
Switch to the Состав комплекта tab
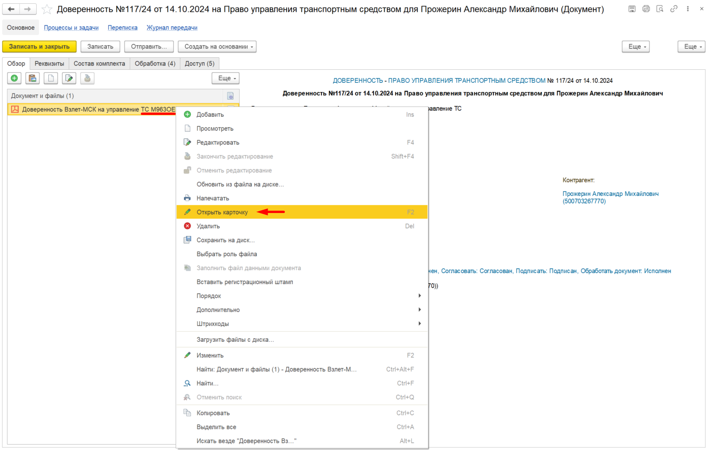tap(99, 64)
